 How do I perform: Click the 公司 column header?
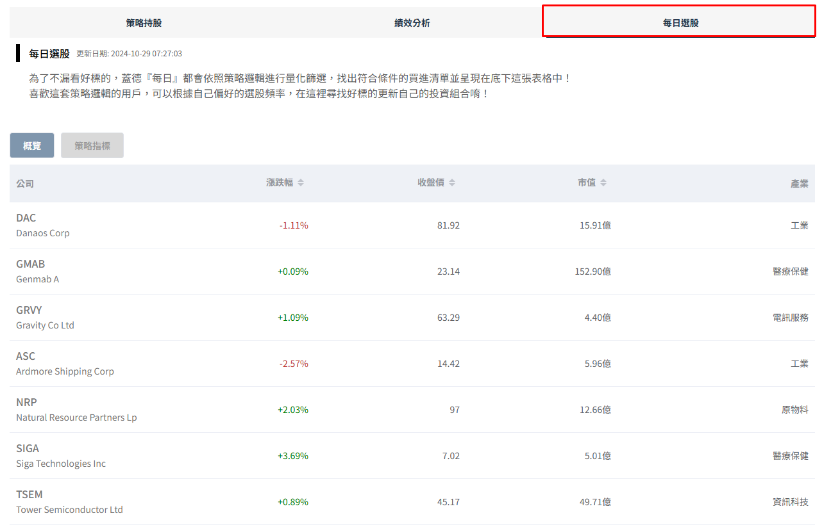pyautogui.click(x=25, y=184)
